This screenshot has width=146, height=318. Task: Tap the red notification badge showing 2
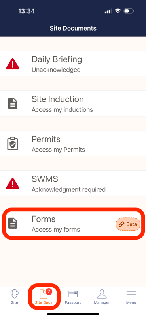coord(49,291)
